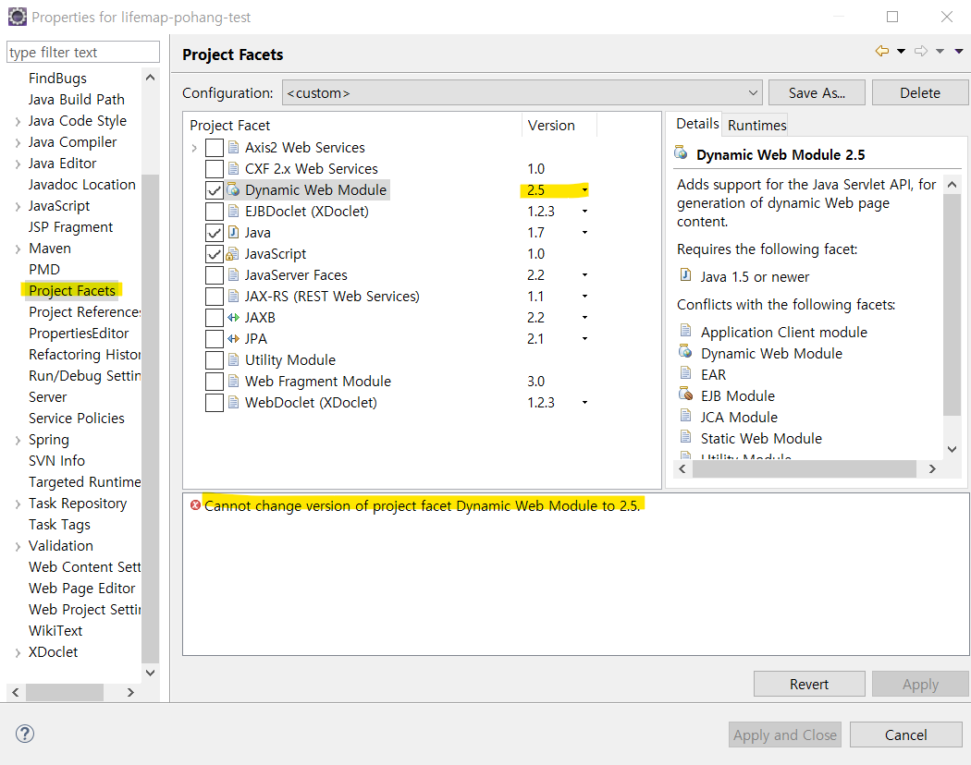Click the JavaScript facet lock icon
971x765 pixels.
[x=232, y=254]
